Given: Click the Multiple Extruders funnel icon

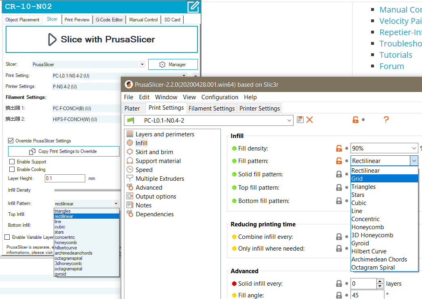Looking at the screenshot, I should click(x=130, y=178).
